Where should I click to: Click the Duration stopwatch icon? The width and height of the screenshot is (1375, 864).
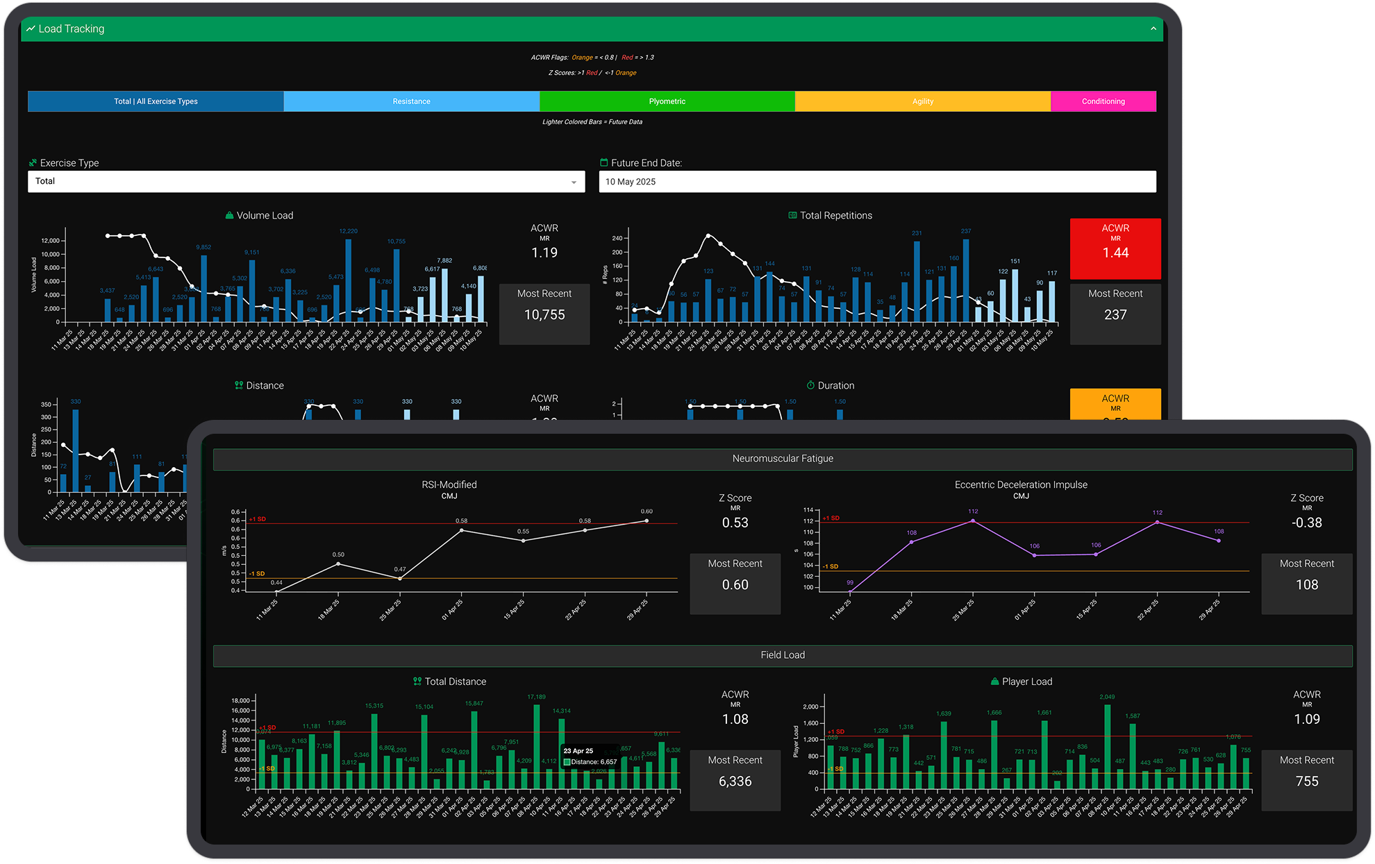pos(810,385)
